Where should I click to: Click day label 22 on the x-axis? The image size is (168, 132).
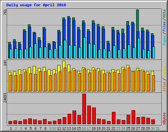point(113,128)
